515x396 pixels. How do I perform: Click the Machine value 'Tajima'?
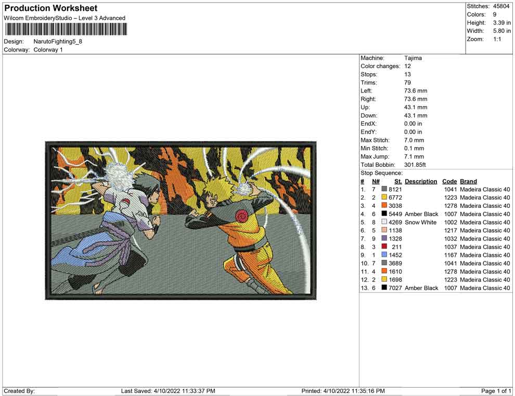click(x=413, y=58)
